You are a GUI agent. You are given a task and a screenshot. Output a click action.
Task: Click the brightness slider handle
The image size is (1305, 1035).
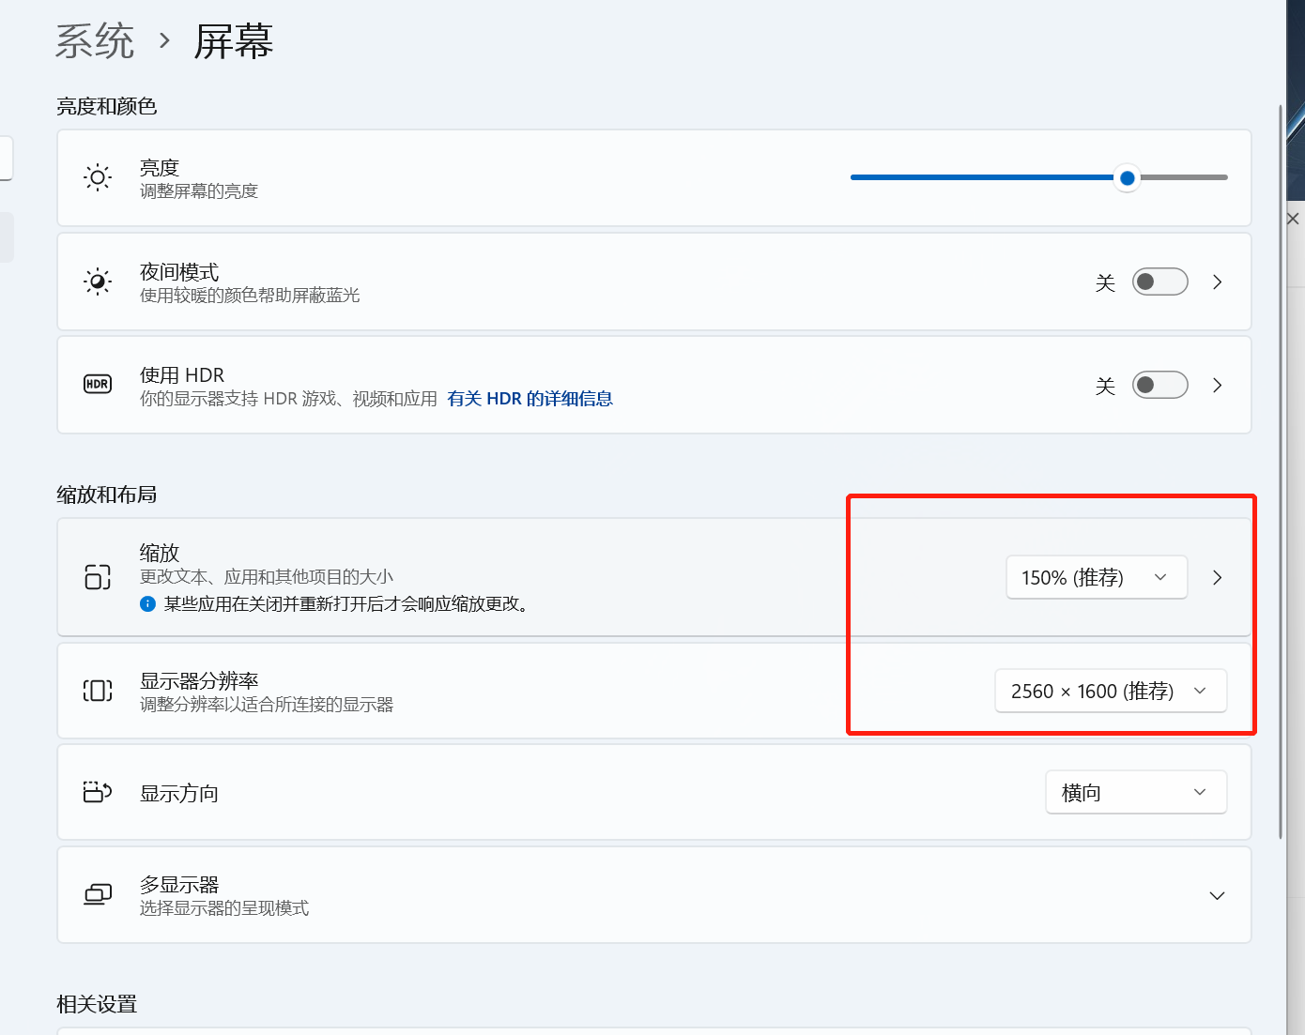pyautogui.click(x=1128, y=177)
